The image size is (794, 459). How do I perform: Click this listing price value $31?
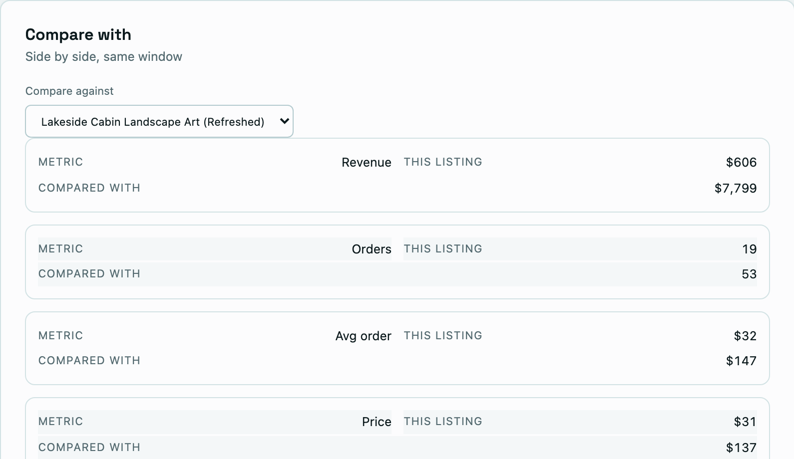click(x=745, y=422)
